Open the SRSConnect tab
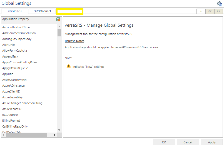Screen dimensions: 224x147 click(x=42, y=11)
